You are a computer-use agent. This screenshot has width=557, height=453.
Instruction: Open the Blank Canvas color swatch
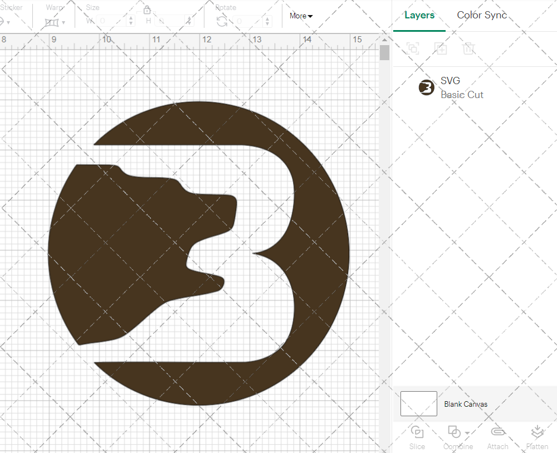pos(418,404)
